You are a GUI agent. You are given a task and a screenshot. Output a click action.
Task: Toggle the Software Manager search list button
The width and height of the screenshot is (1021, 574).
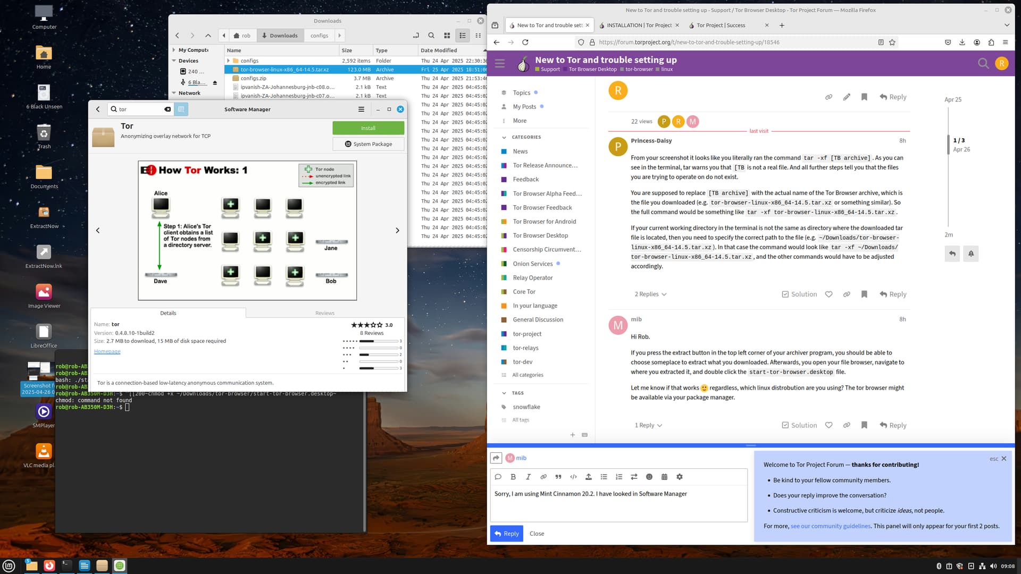pos(181,109)
